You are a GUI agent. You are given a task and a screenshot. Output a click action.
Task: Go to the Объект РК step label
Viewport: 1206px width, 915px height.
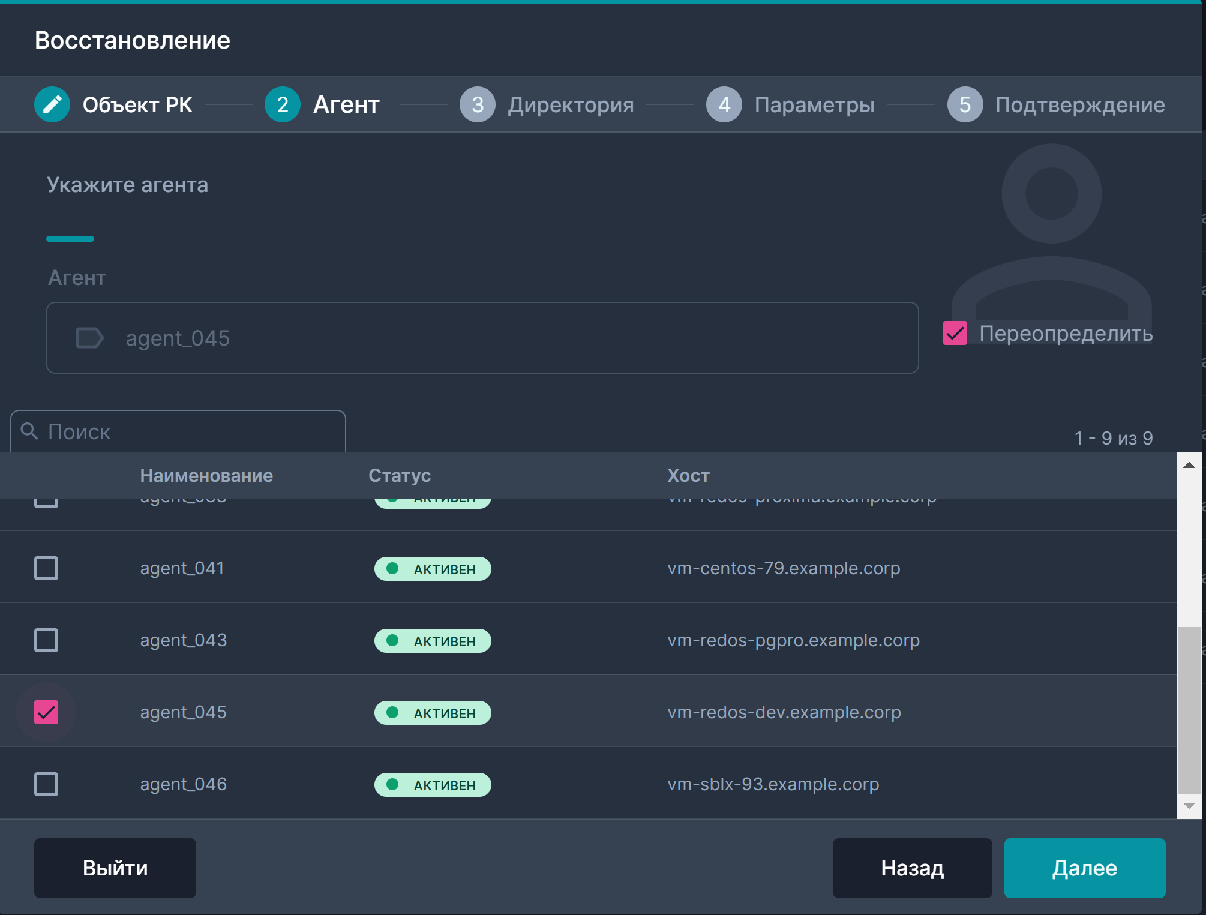tap(137, 105)
